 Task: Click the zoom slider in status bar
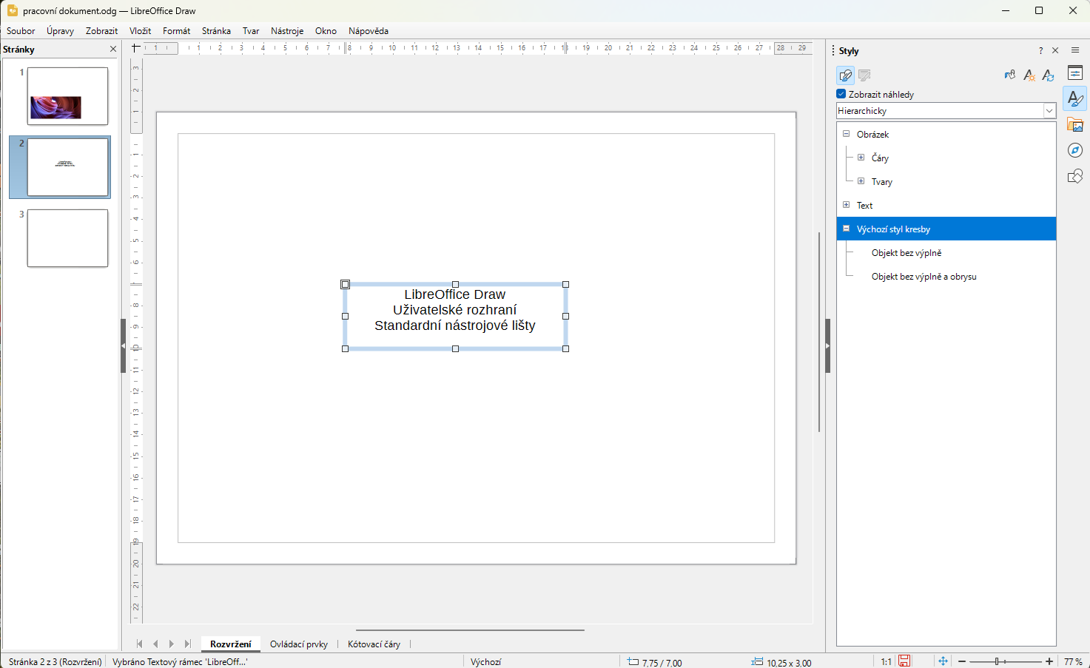tap(1006, 661)
